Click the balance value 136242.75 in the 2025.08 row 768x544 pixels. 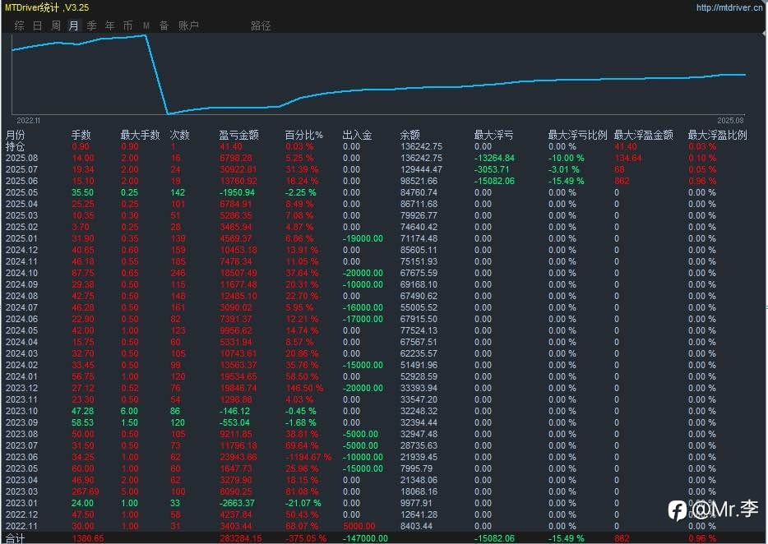(x=421, y=158)
